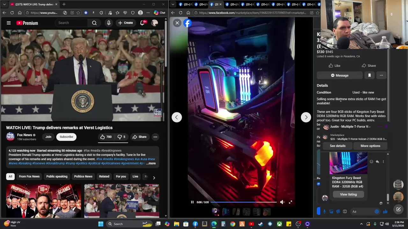Screen dimensions: 408x229
Task: Favorite the Facebook page with star
Action: 317,13
